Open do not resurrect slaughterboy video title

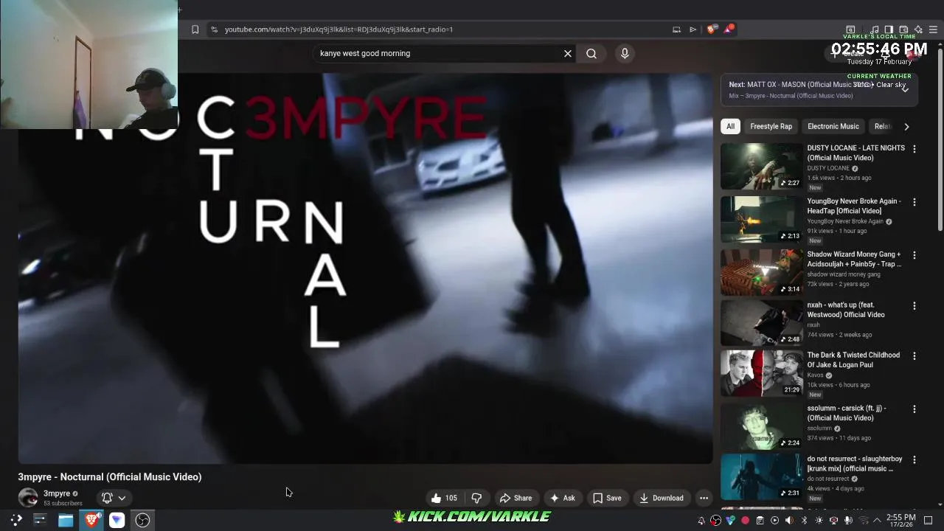[854, 463]
